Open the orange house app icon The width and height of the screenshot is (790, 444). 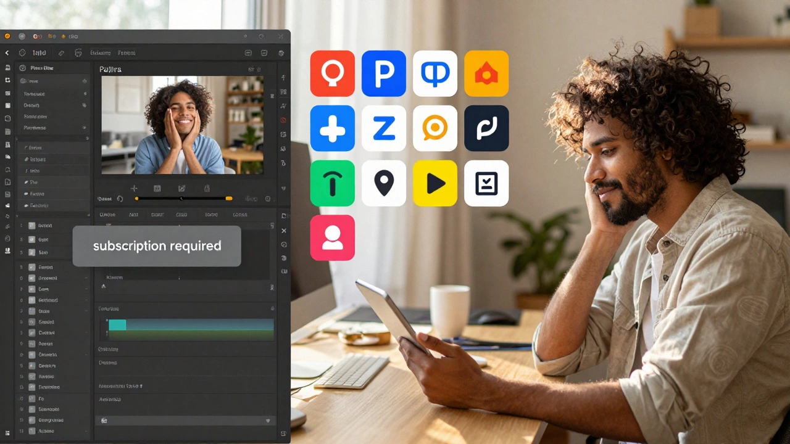coord(486,73)
